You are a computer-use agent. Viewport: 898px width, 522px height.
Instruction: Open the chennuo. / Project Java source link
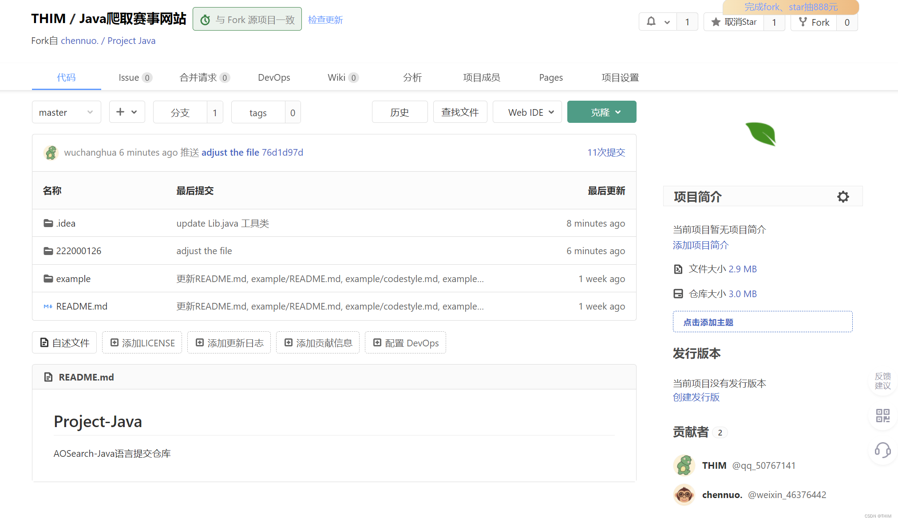coord(108,40)
